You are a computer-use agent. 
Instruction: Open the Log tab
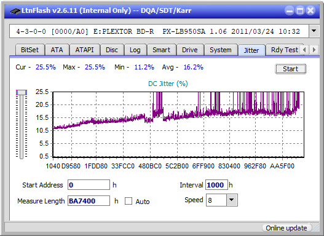[x=135, y=50]
